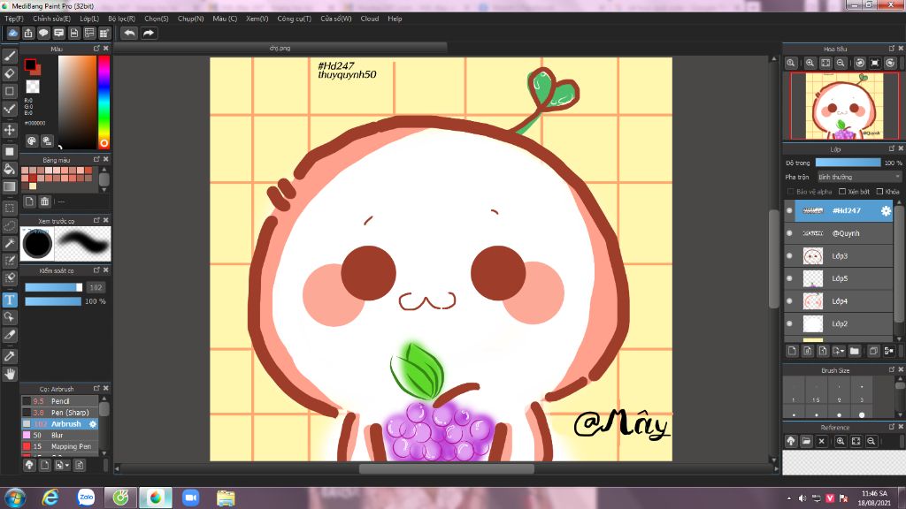The width and height of the screenshot is (906, 509).
Task: Add a new layer in layer panel
Action: 792,350
